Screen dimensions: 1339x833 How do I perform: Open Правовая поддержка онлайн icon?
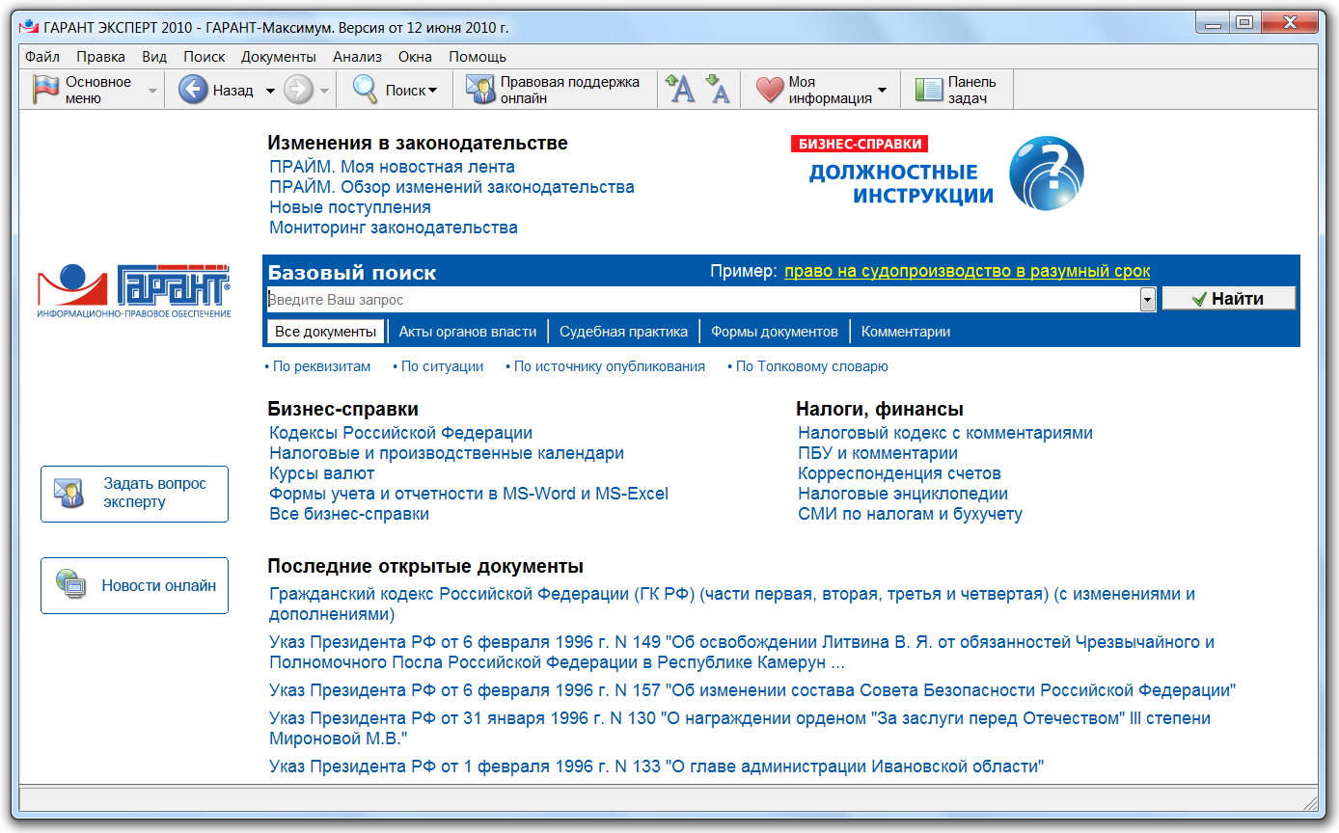coord(480,90)
